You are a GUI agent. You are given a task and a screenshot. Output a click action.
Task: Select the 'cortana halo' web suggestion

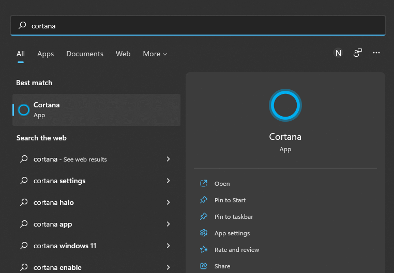[96, 202]
